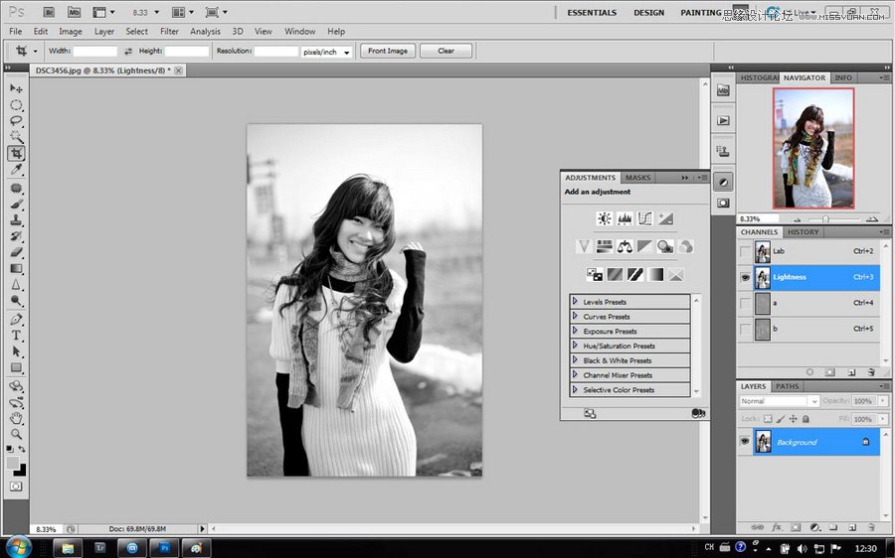Show the Lab channel visibility
This screenshot has height=558, width=895.
click(x=745, y=252)
